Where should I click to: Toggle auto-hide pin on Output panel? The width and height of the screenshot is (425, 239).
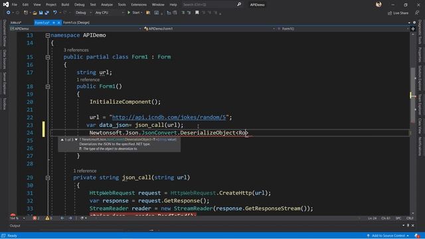[408, 226]
